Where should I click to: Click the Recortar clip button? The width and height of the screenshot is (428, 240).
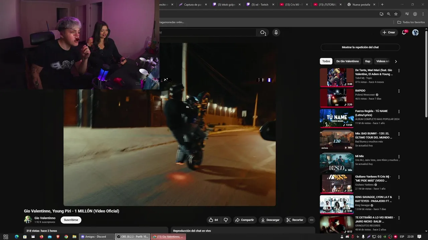(295, 220)
